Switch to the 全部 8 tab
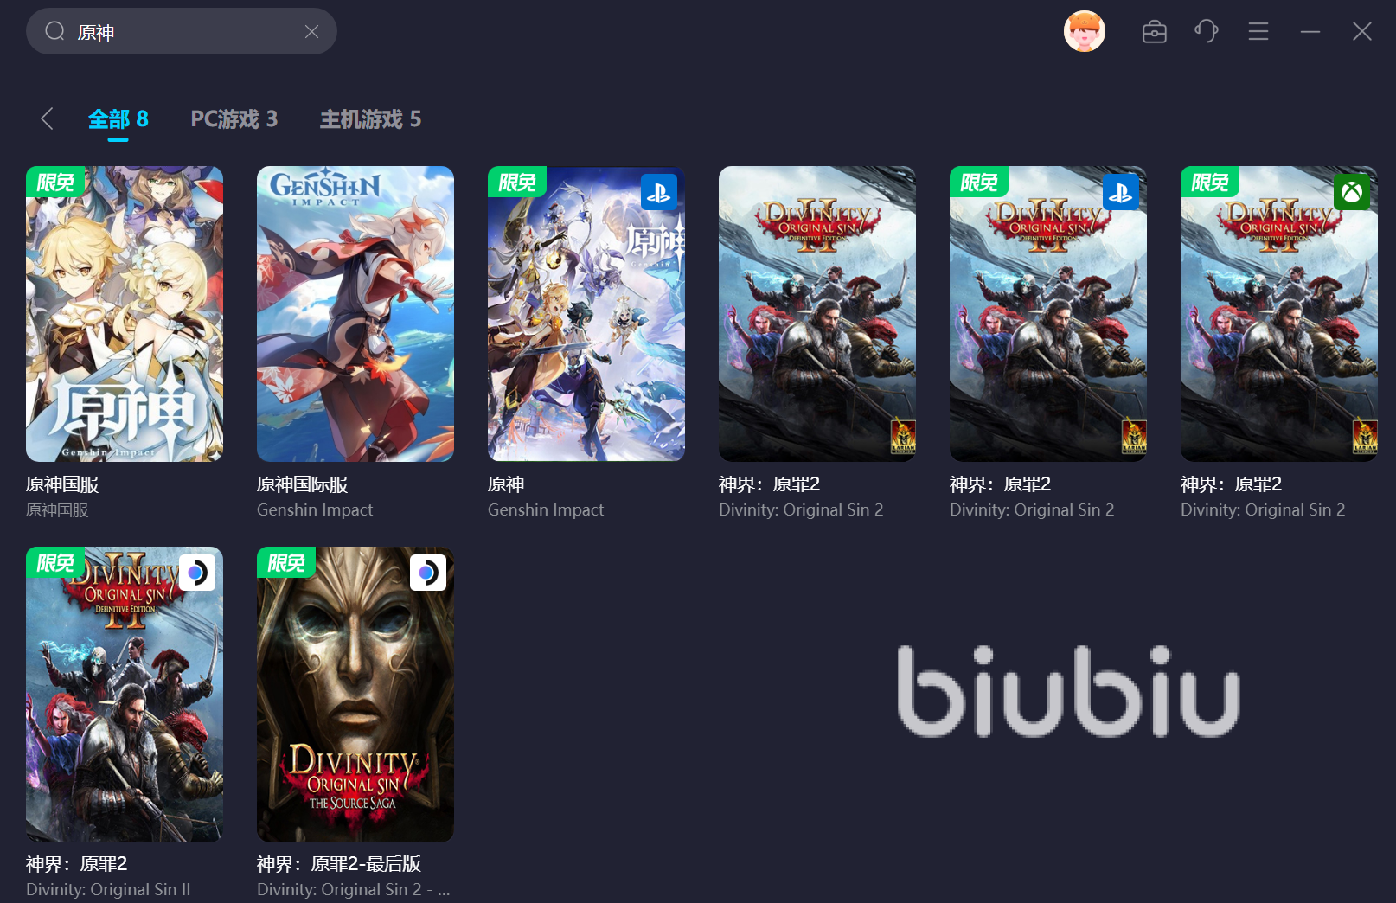Viewport: 1396px width, 903px height. pyautogui.click(x=118, y=118)
